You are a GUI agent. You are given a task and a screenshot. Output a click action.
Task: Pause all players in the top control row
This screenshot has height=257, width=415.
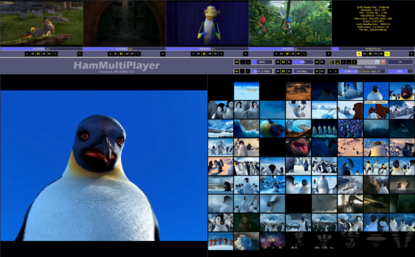click(x=283, y=62)
